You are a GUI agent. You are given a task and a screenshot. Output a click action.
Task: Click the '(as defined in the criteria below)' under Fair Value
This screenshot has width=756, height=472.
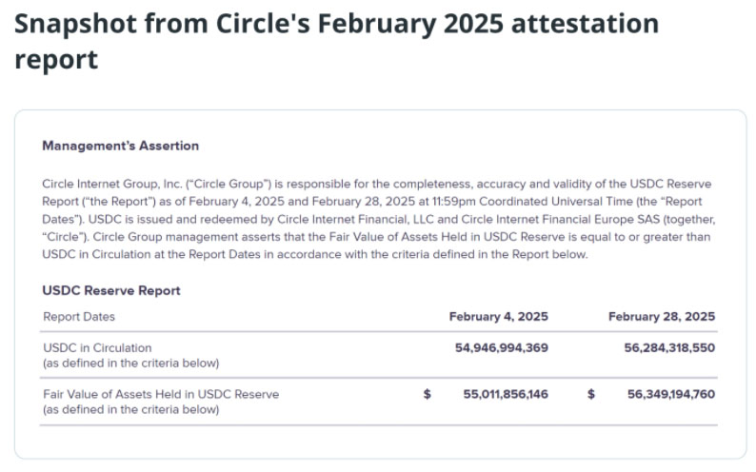(131, 409)
